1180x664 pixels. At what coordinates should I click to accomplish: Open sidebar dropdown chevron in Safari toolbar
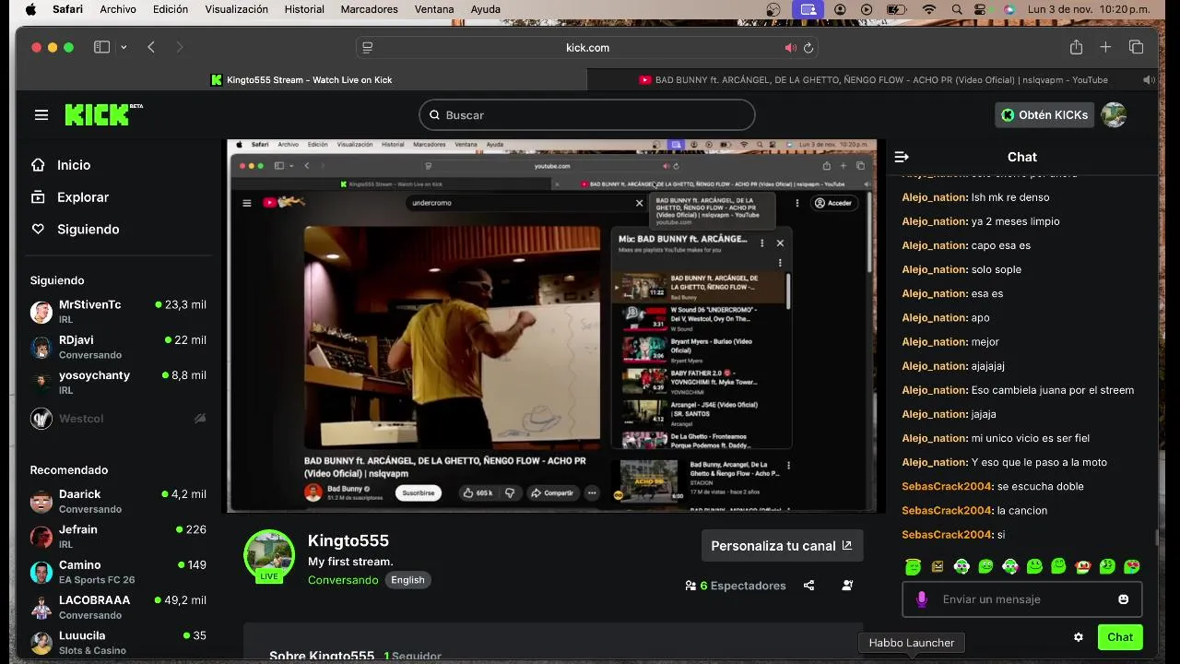pyautogui.click(x=124, y=48)
